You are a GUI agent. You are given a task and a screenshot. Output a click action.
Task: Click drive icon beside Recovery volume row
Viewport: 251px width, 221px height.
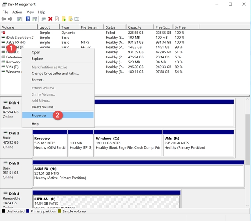[3, 62]
